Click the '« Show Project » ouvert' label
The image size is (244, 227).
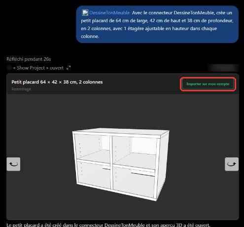point(38,68)
